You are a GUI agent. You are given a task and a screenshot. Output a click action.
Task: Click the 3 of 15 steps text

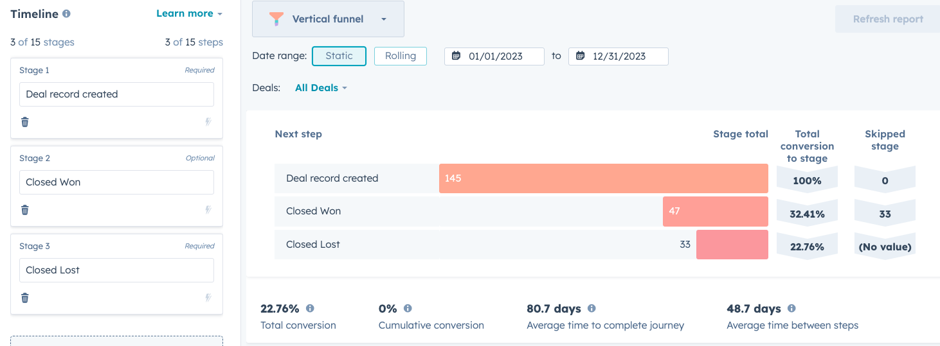(194, 42)
